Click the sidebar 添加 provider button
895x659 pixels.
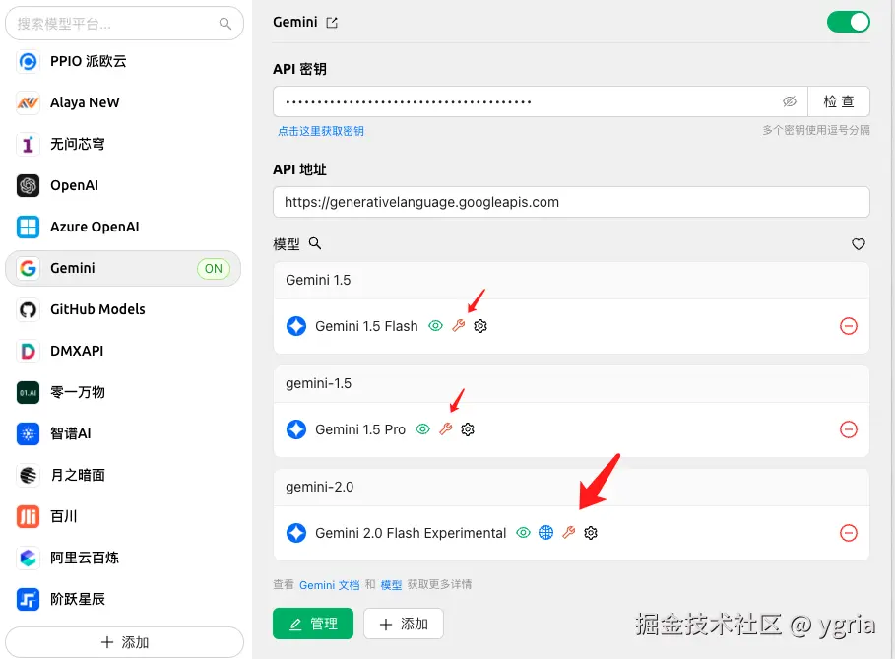click(124, 642)
